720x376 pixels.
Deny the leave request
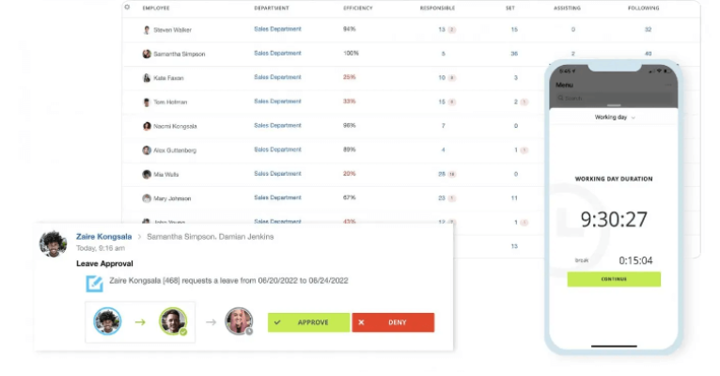pos(393,322)
